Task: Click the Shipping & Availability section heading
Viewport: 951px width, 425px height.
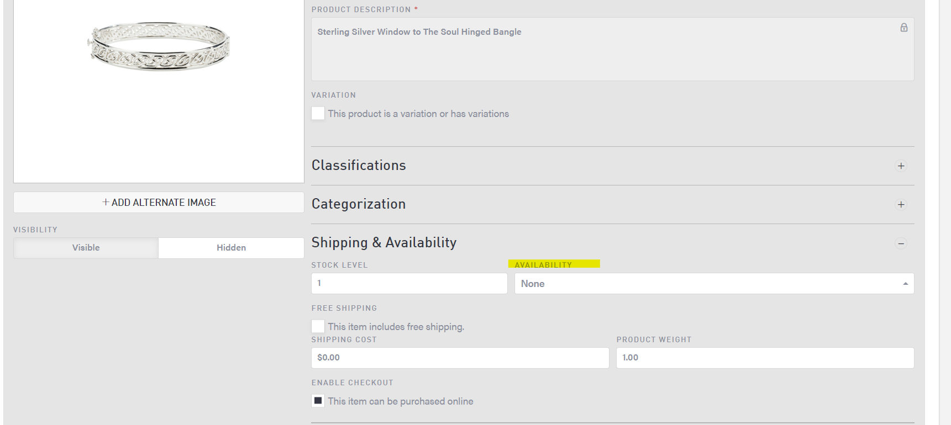Action: (x=383, y=243)
